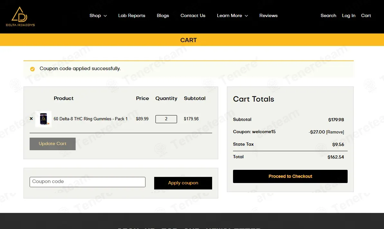Open the Lab Reports page
384x229 pixels.
[132, 16]
